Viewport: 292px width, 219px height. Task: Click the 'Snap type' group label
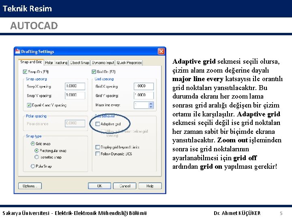[x=34, y=136]
